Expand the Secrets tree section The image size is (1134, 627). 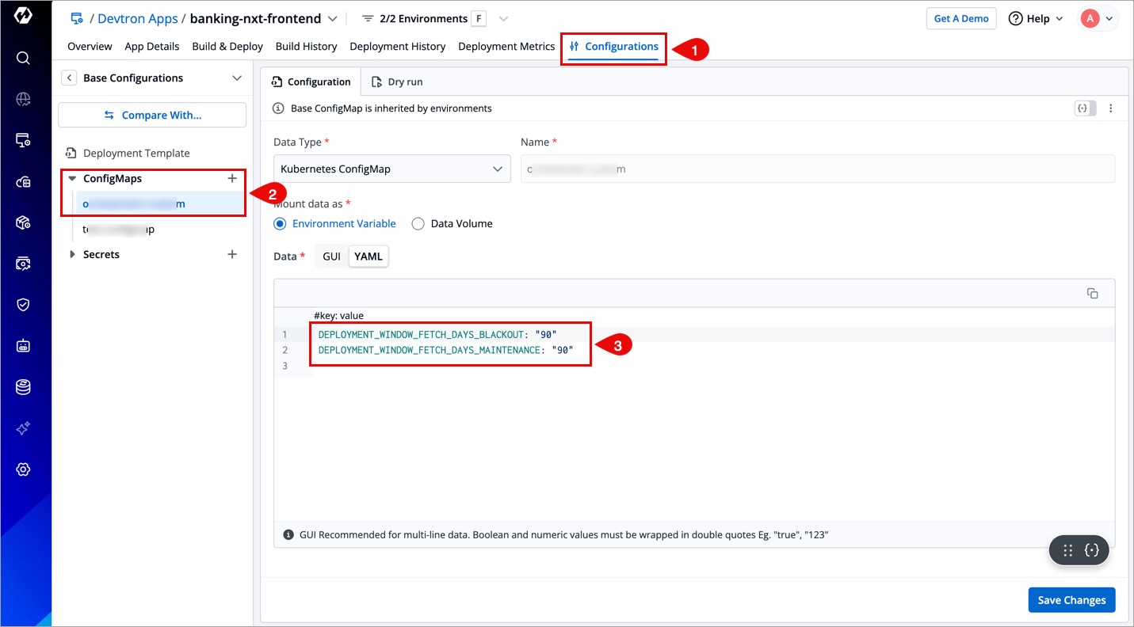[x=73, y=254]
